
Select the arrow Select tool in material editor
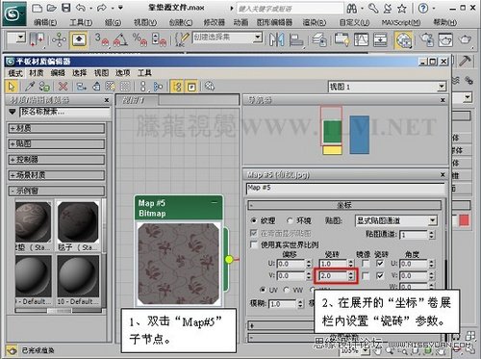pos(12,87)
